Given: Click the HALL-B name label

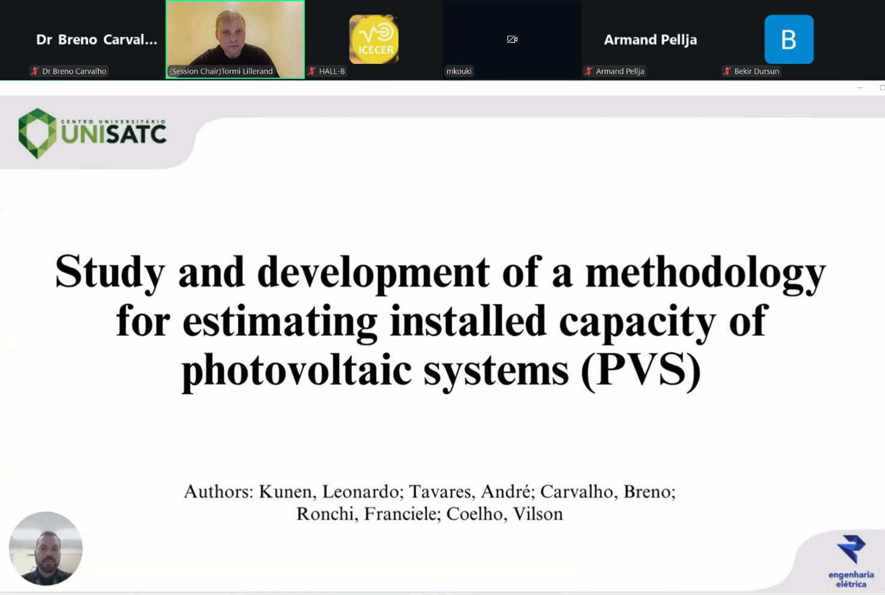Looking at the screenshot, I should 331,71.
